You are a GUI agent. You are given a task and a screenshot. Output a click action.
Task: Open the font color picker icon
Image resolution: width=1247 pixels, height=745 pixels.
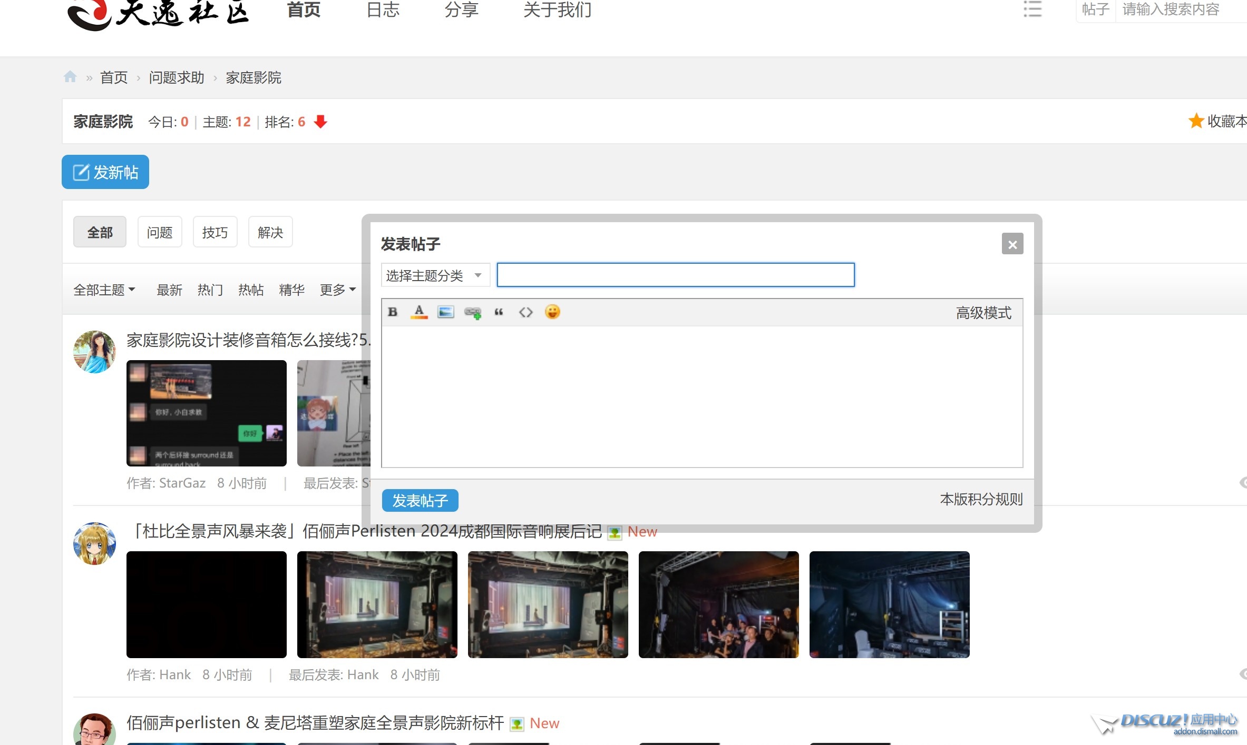[x=419, y=312]
